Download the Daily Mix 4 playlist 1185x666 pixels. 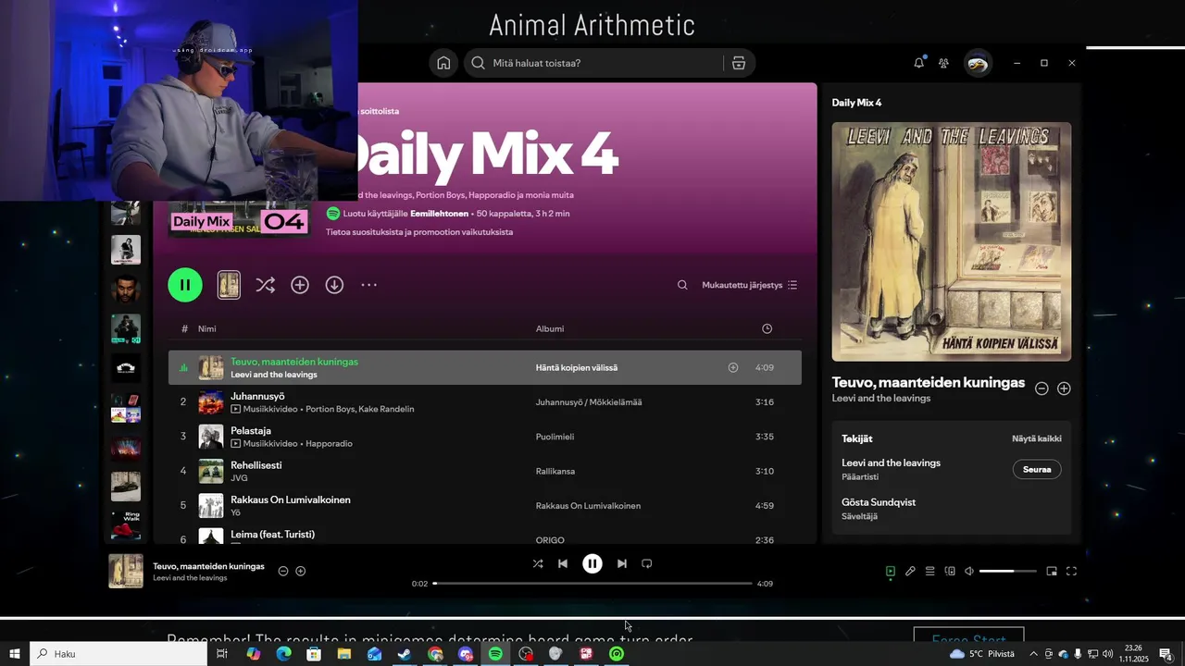[x=334, y=285]
